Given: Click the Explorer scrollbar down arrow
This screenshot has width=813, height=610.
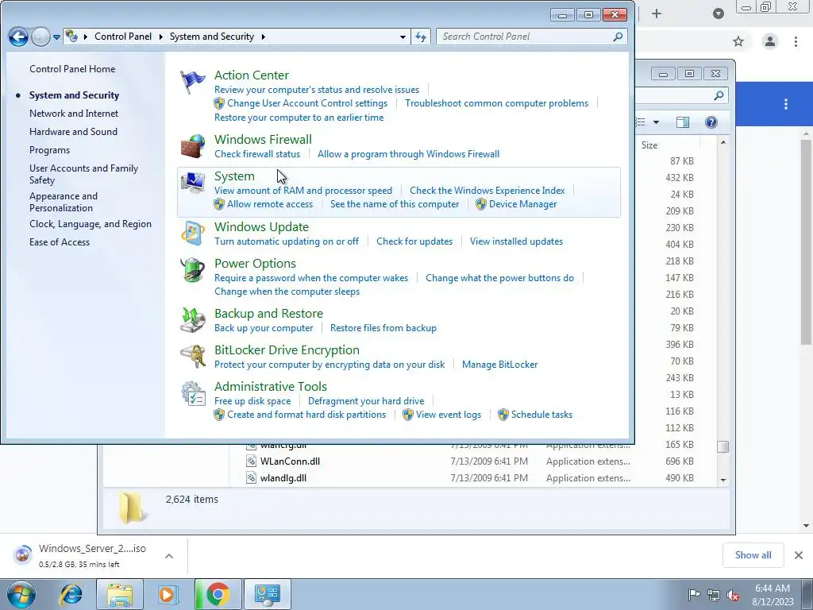Looking at the screenshot, I should 722,481.
